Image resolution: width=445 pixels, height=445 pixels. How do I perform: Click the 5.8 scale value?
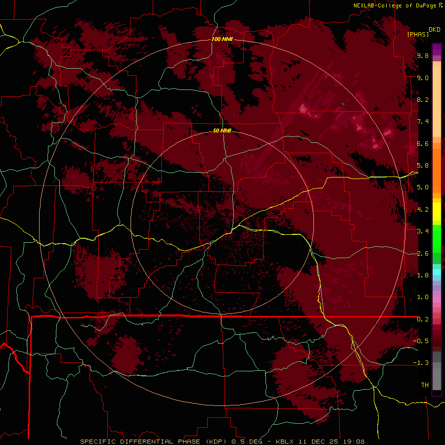(x=423, y=166)
